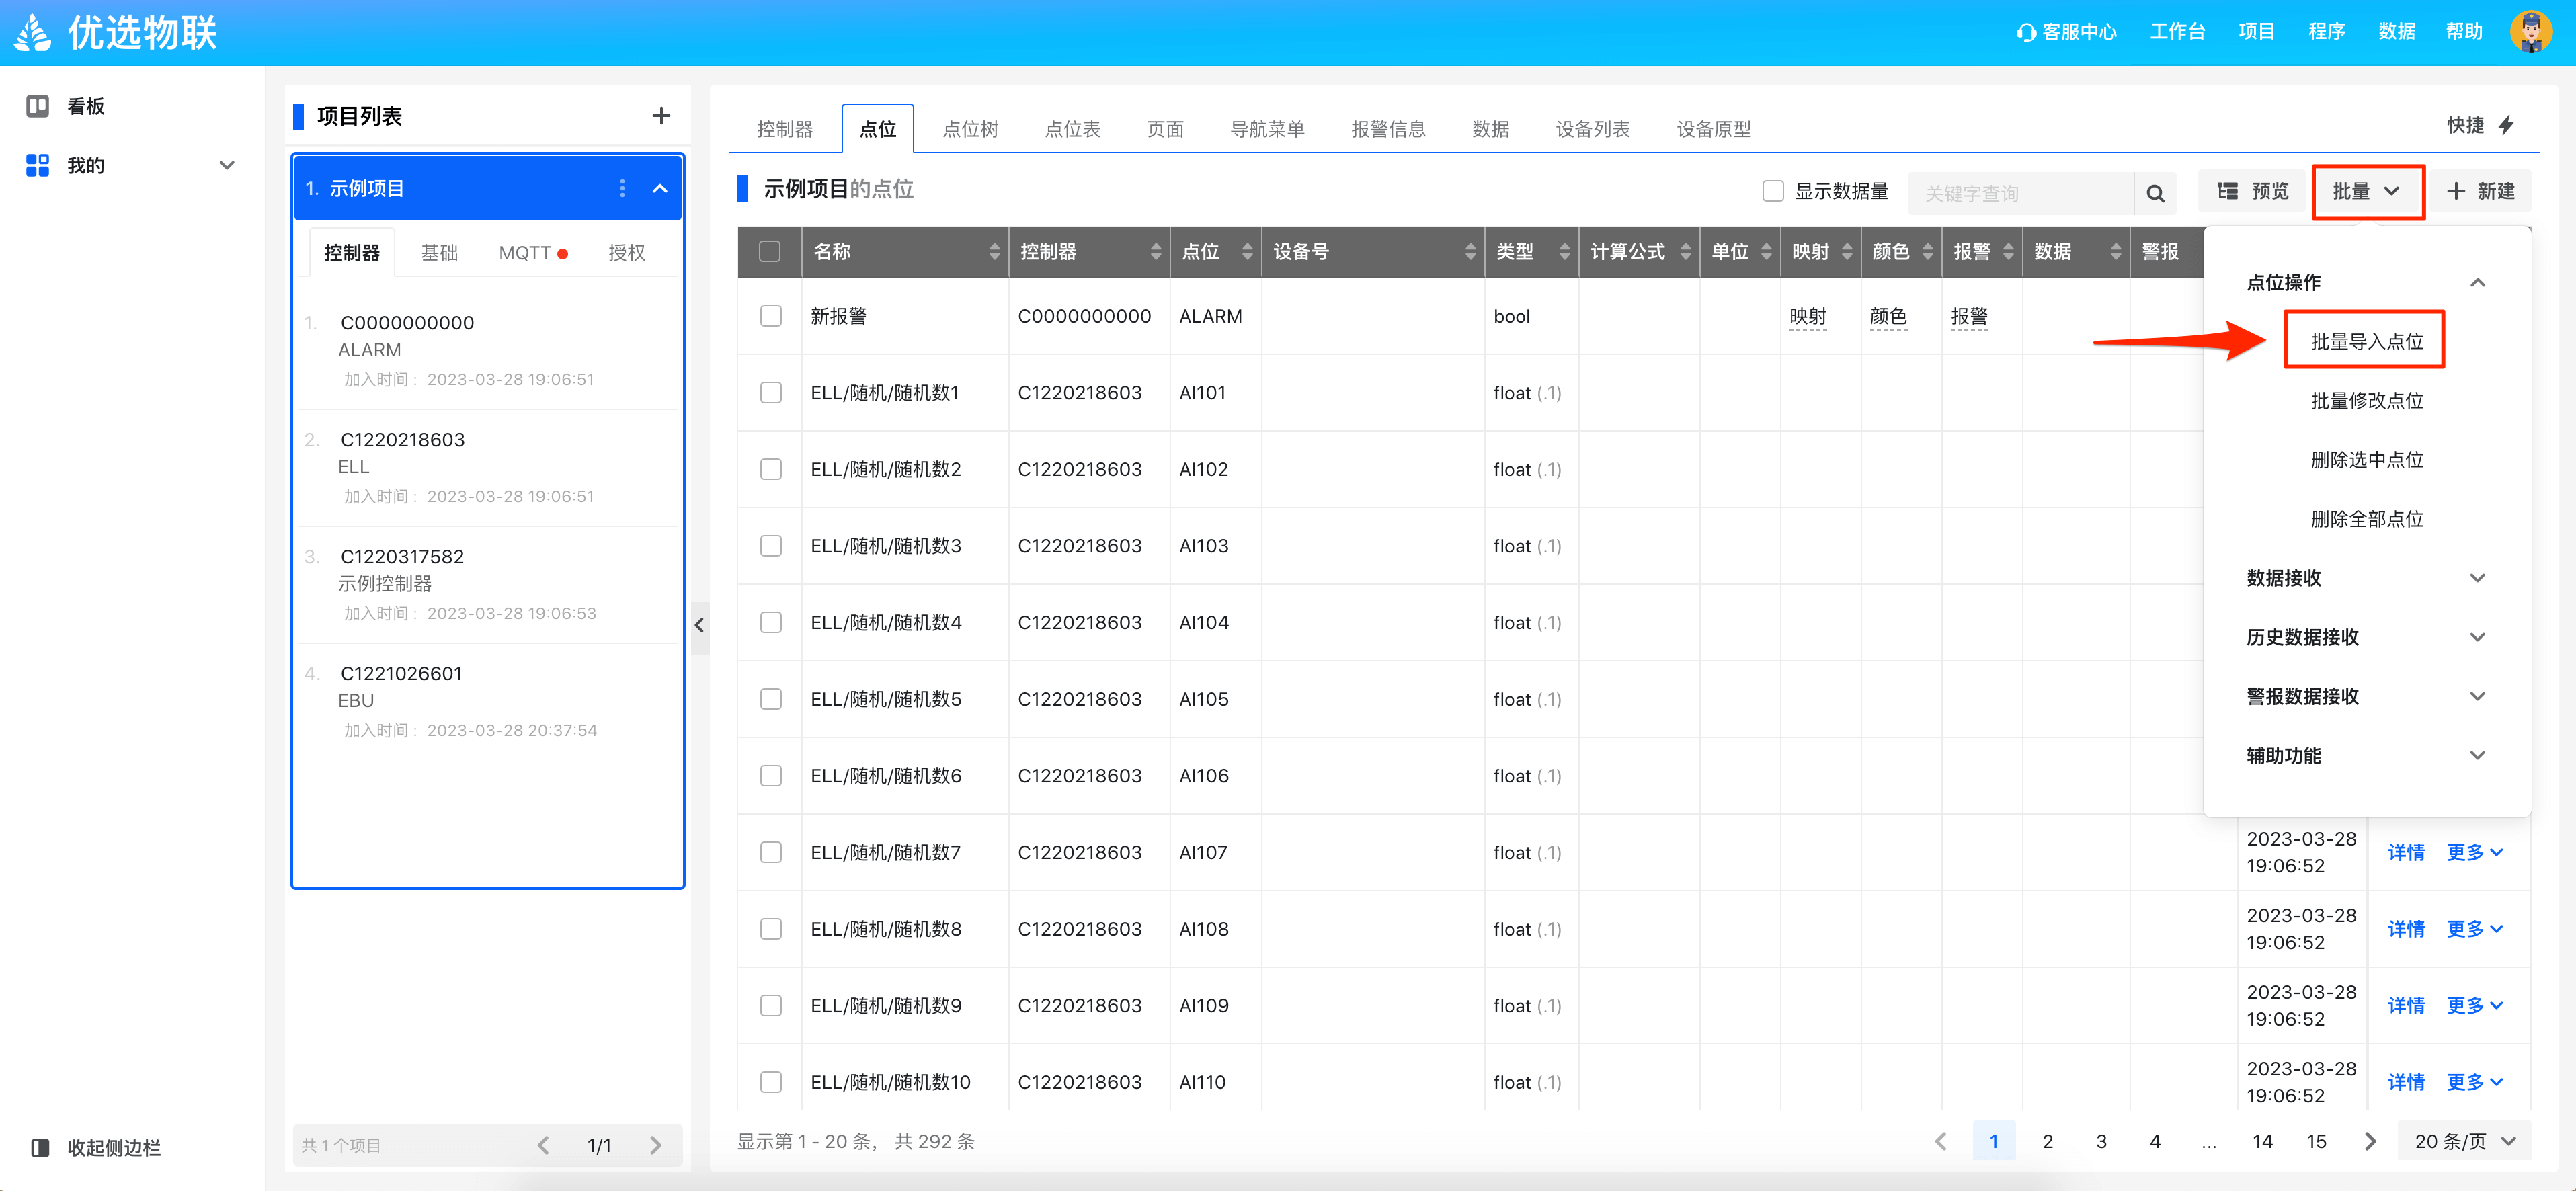This screenshot has height=1191, width=2576.
Task: Select 批量修改点位 menu item
Action: click(2366, 401)
